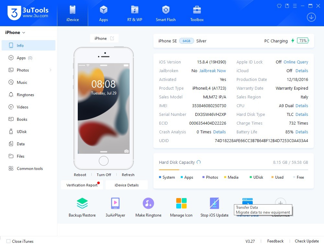Refresh the Hard Disk Capacity spinner
Screen dimensions: 324x246
199,162
